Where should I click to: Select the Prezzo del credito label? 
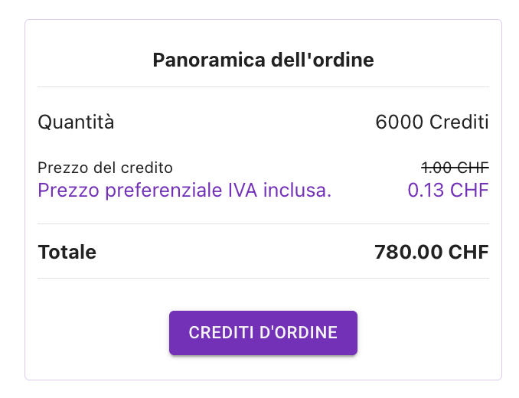point(105,168)
